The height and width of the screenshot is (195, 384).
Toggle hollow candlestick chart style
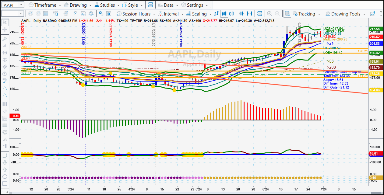pyautogui.click(x=232, y=14)
